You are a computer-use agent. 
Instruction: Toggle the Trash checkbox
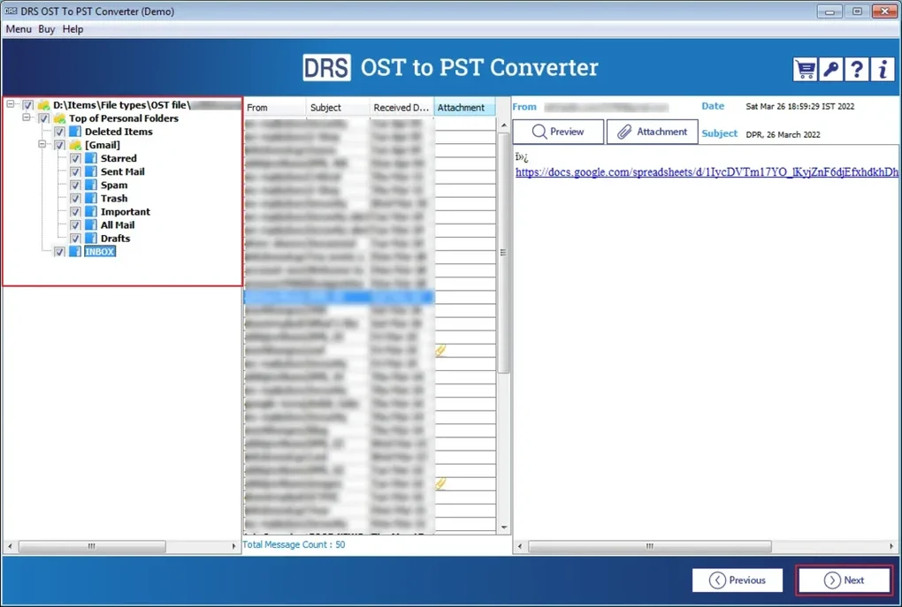[75, 198]
